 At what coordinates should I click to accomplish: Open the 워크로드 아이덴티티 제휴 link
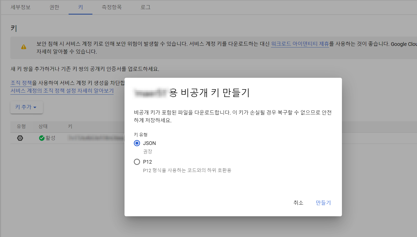click(300, 44)
